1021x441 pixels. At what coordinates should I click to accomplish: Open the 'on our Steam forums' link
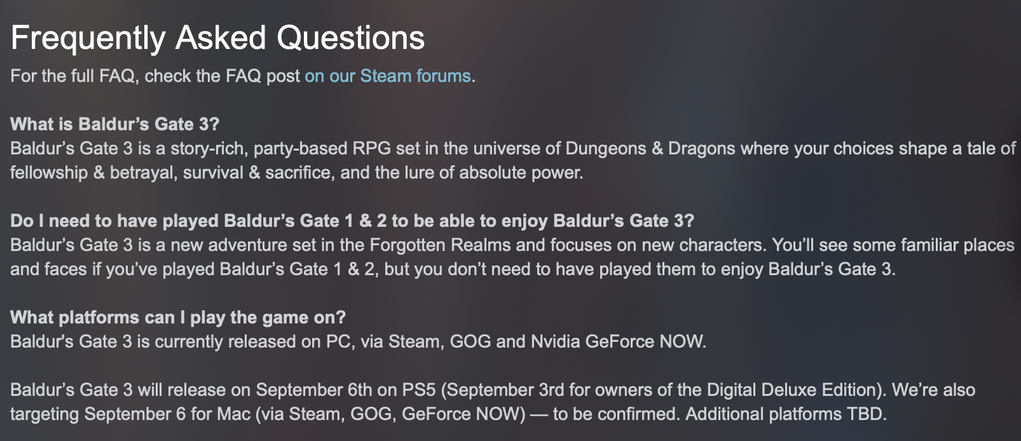click(x=387, y=76)
